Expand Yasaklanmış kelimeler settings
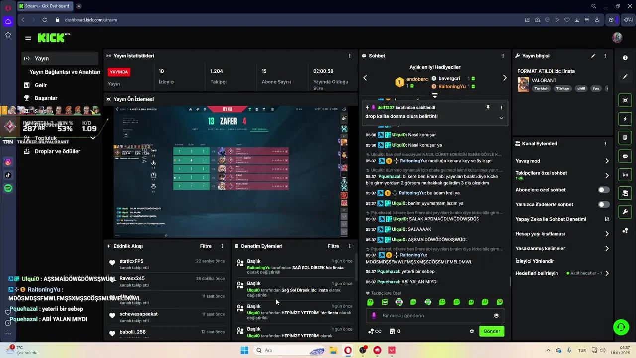636x358 pixels. tap(607, 248)
